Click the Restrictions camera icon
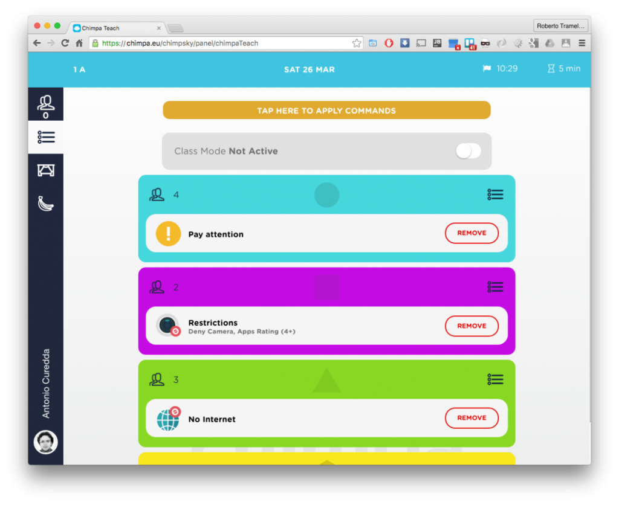The width and height of the screenshot is (619, 505). tap(169, 326)
